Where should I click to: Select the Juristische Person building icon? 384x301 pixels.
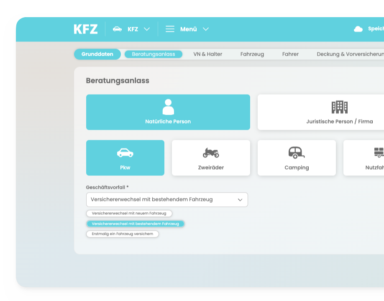340,108
